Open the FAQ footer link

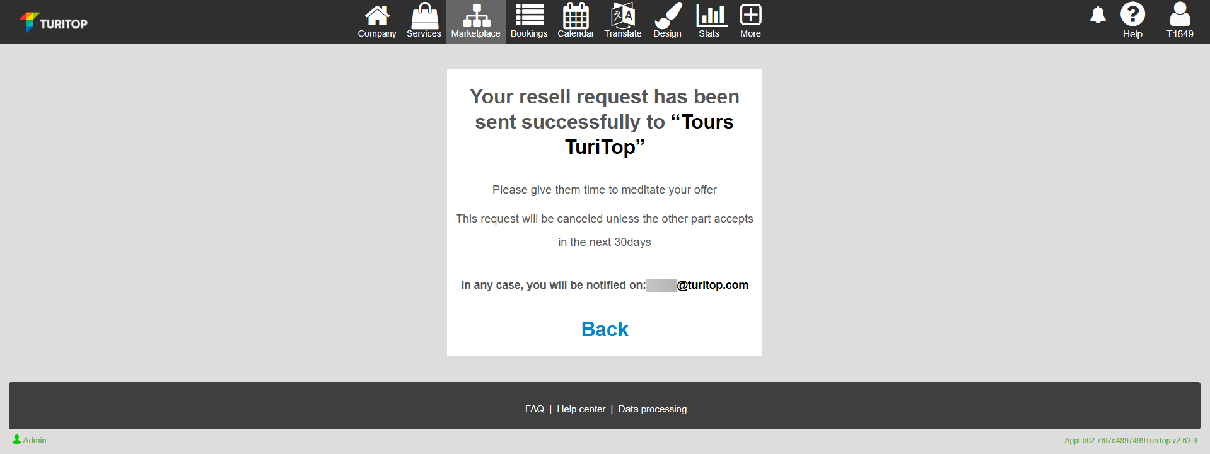click(534, 409)
